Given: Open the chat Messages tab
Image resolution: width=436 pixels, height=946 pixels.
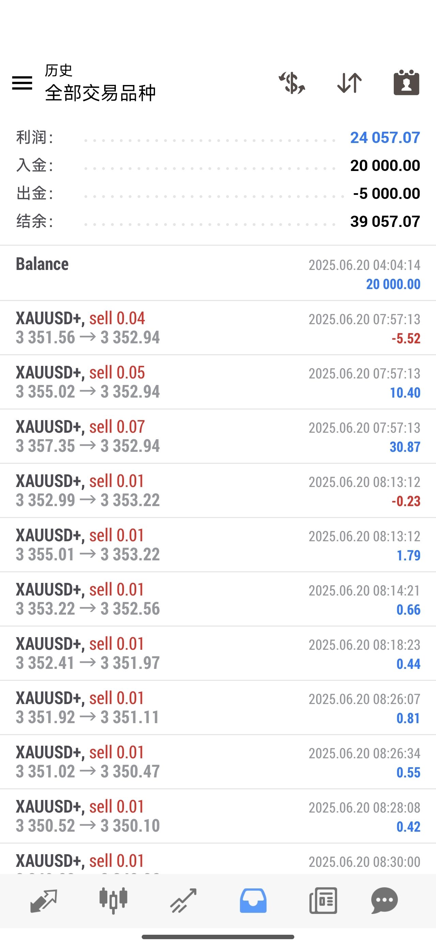Looking at the screenshot, I should tap(384, 901).
